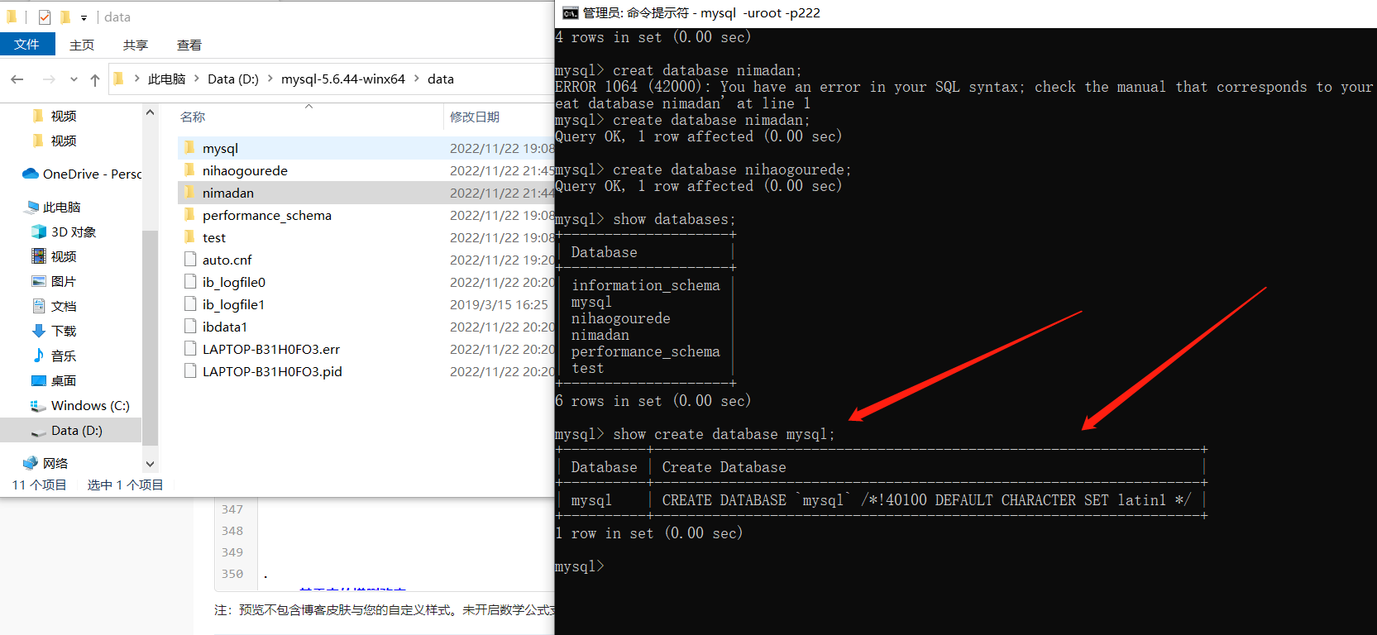Click the New Folder icon in quick access toolbar

click(65, 17)
